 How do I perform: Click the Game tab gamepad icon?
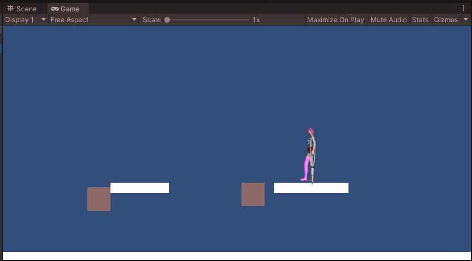pos(55,9)
